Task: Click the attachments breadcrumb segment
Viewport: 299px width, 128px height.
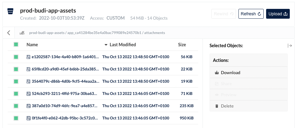Action: 155,33
